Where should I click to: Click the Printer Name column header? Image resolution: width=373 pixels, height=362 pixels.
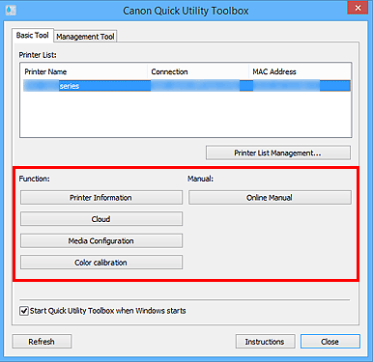(85, 71)
